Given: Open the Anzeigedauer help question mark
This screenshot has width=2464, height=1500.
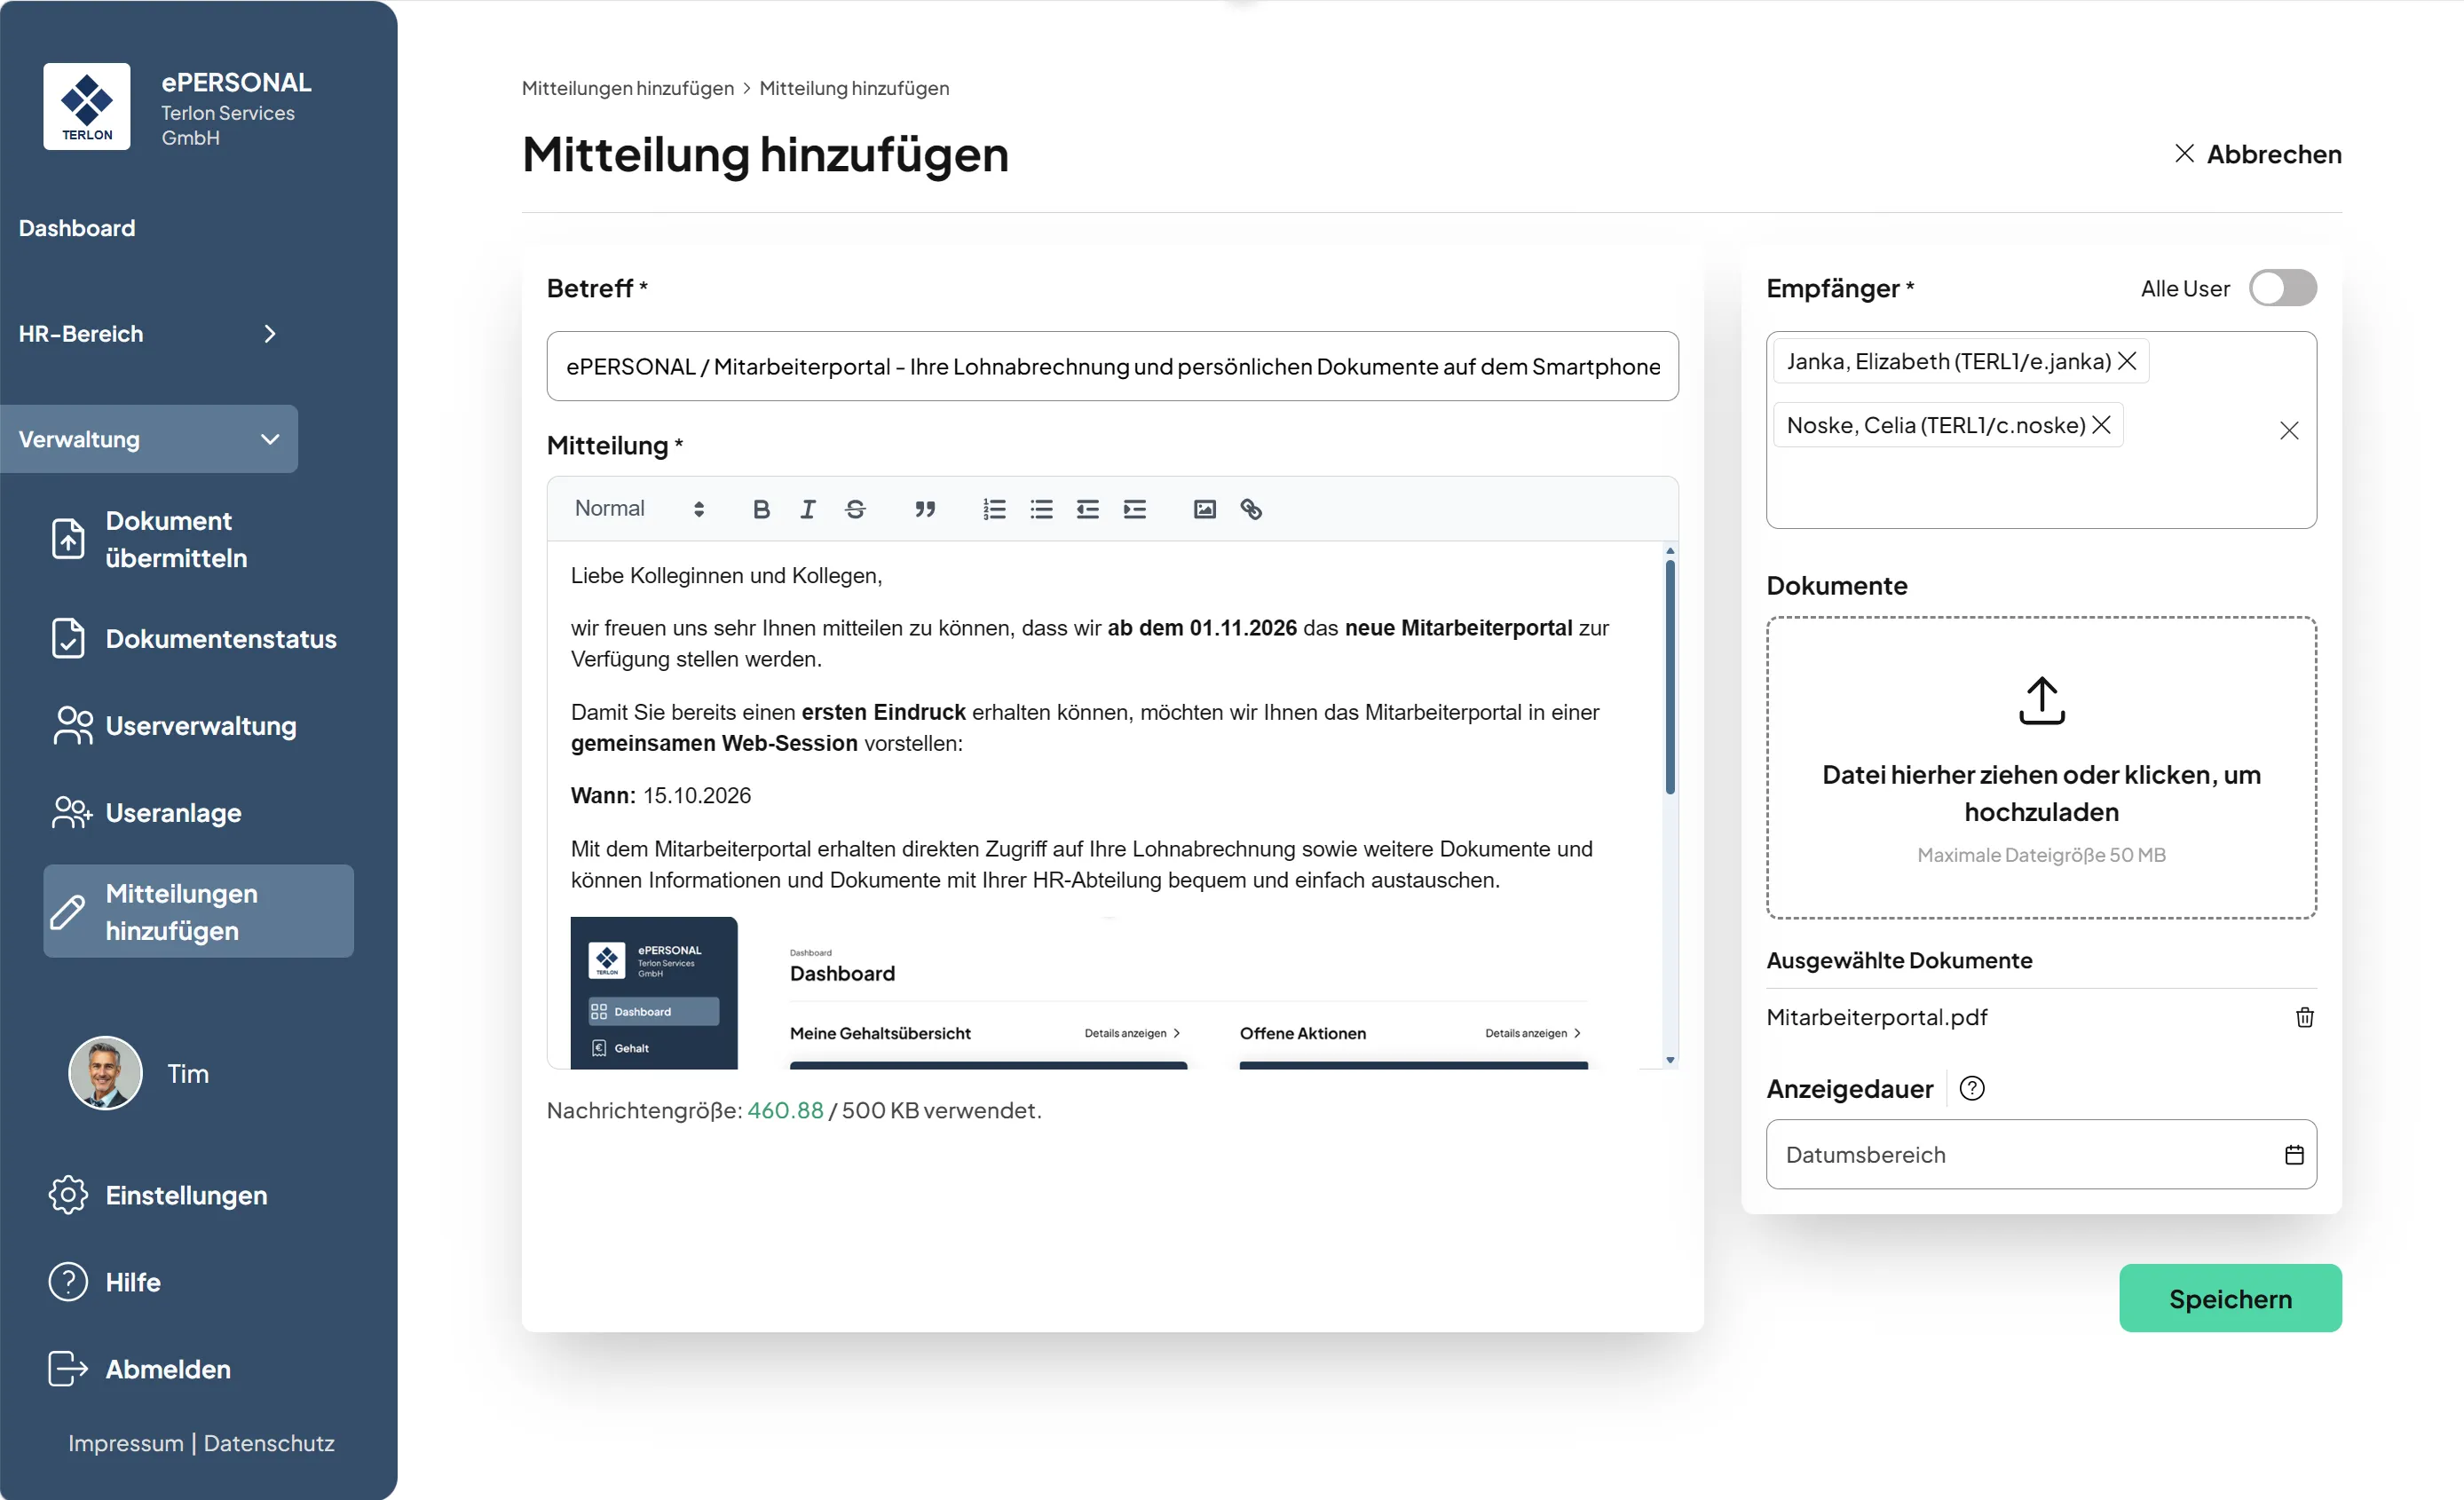Looking at the screenshot, I should [1972, 1088].
